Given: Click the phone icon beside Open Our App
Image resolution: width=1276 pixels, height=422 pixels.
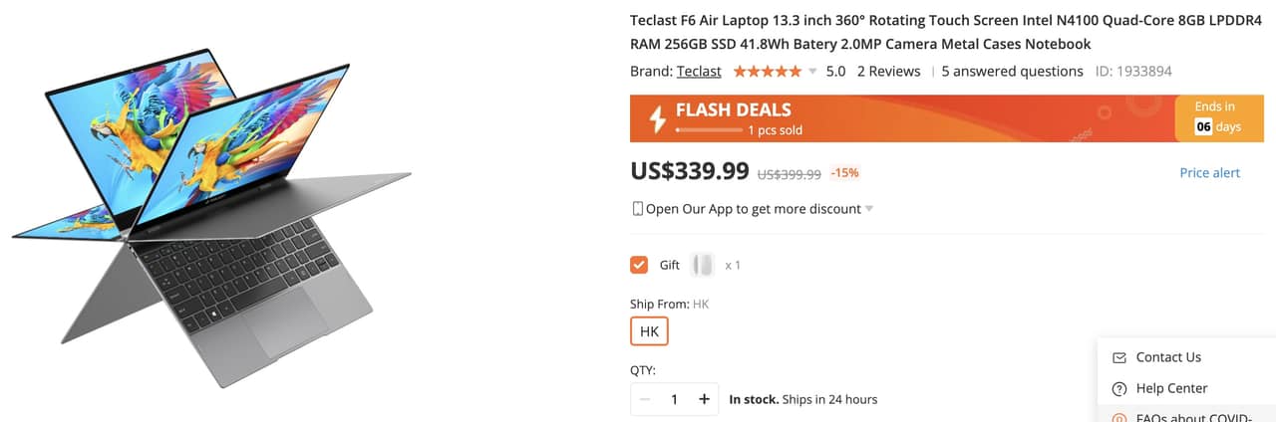Looking at the screenshot, I should tap(638, 209).
